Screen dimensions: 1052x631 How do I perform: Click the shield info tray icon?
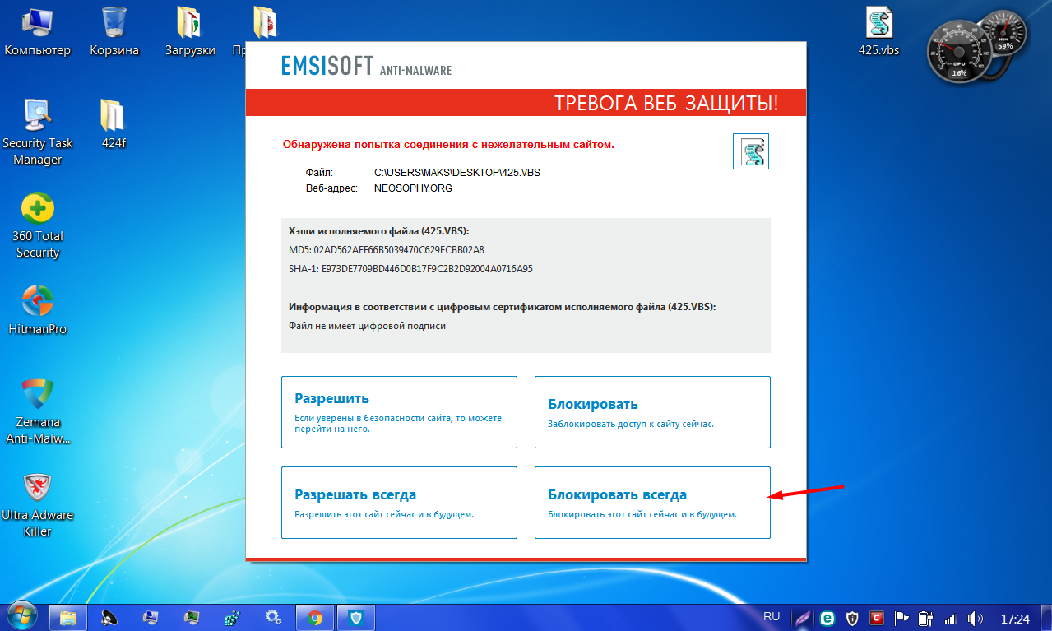(x=853, y=618)
